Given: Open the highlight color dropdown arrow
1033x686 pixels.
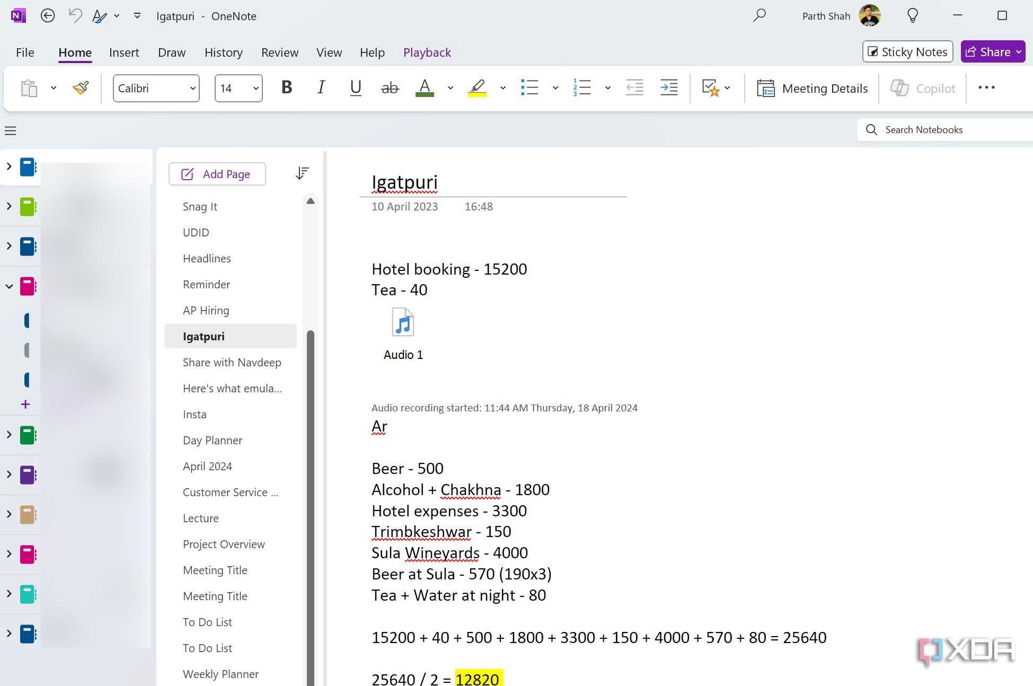Looking at the screenshot, I should [x=503, y=88].
